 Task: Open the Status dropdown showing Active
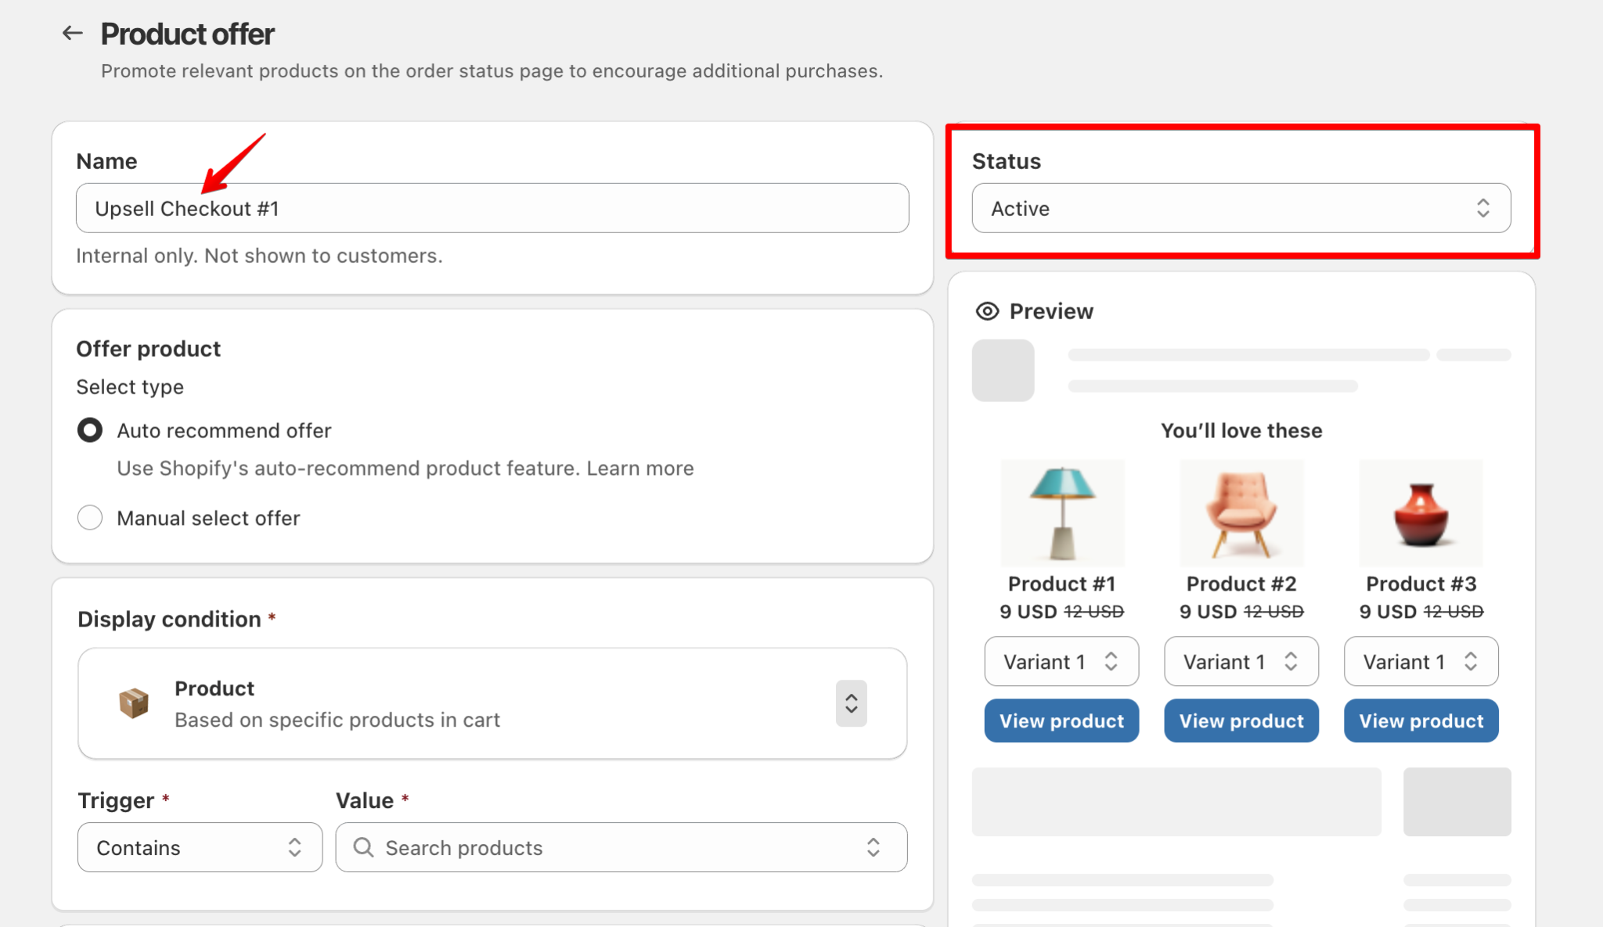1241,208
